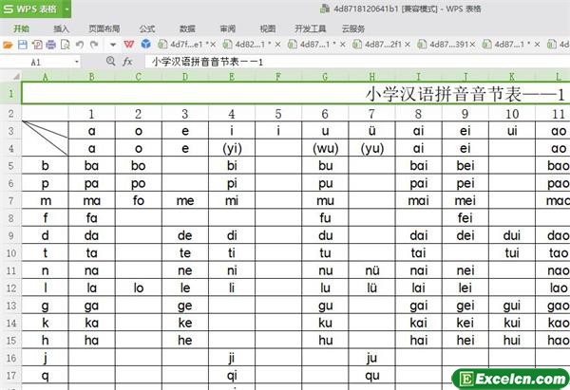Open print preview icon in quick toolbar

click(x=65, y=45)
